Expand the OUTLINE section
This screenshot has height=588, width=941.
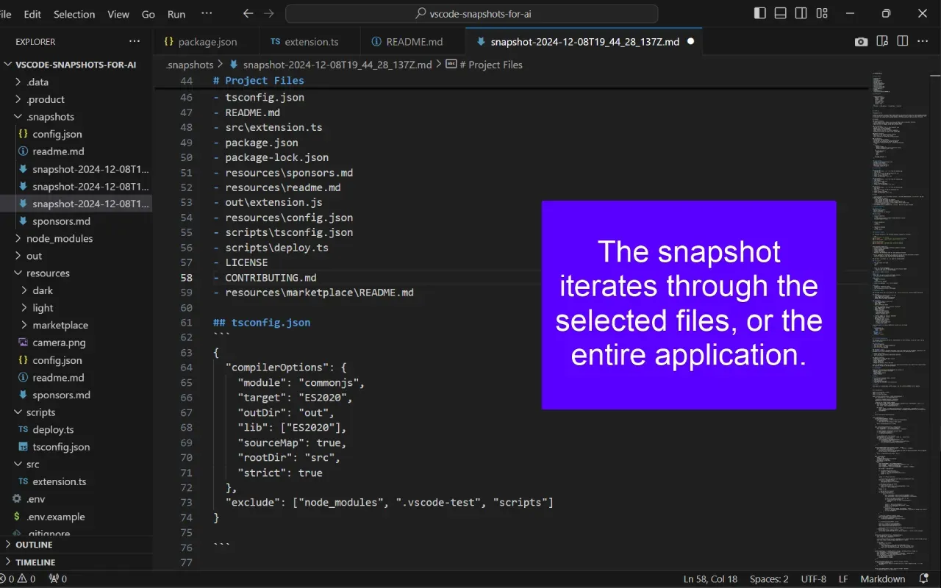tap(34, 545)
